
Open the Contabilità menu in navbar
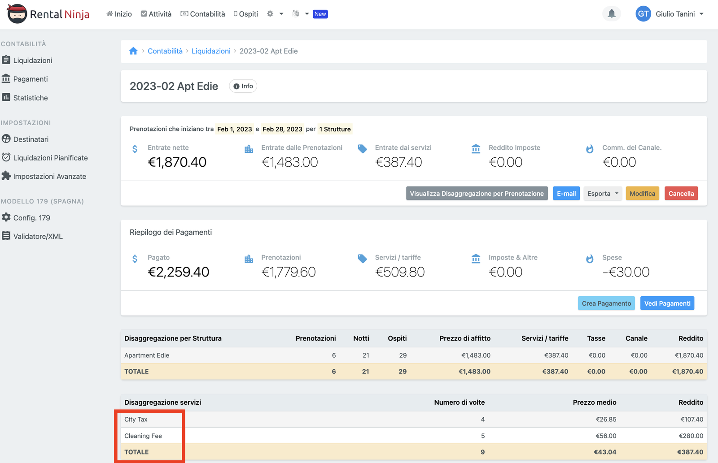coord(203,14)
